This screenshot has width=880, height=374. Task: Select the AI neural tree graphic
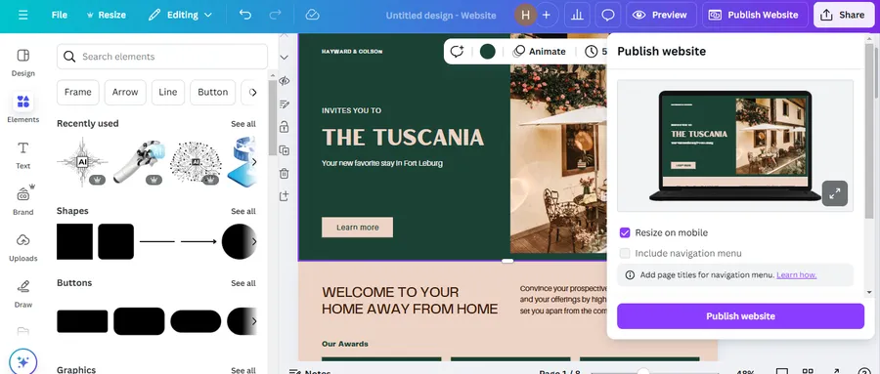pyautogui.click(x=196, y=161)
